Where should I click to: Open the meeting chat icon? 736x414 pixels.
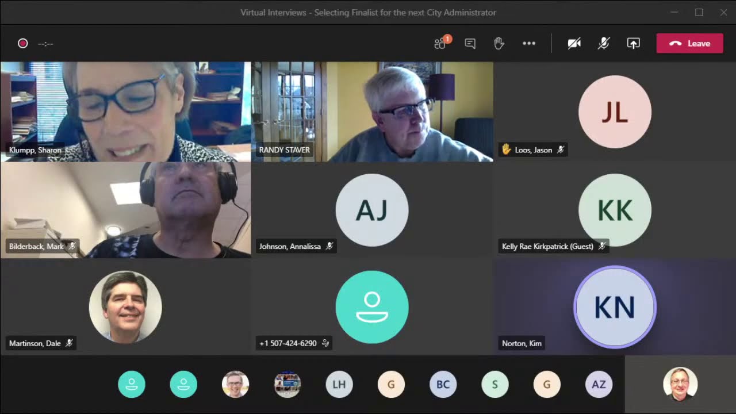pyautogui.click(x=470, y=44)
